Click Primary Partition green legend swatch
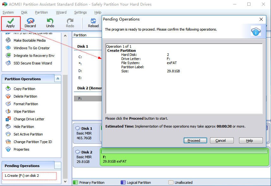The image size is (271, 186). tap(75, 183)
